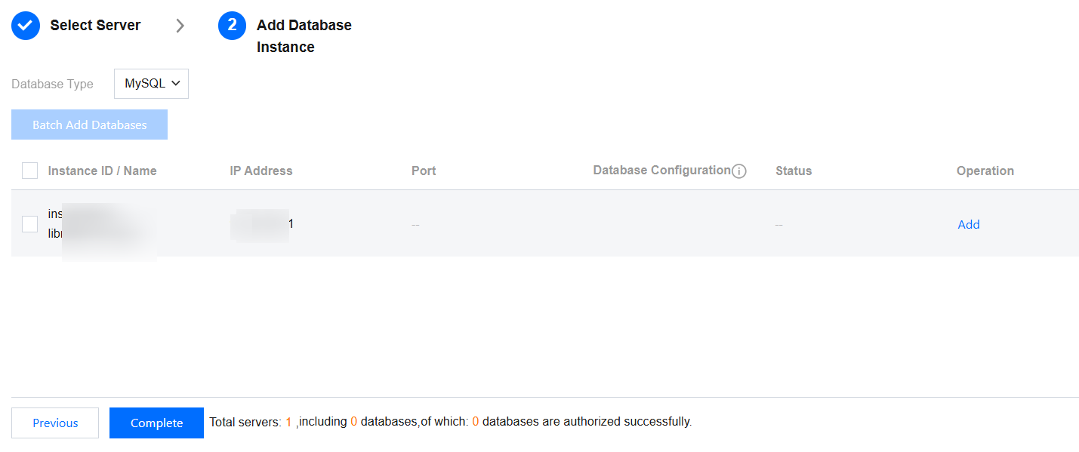Screen dimensions: 1079x452
Task: Click the Database Type label
Action: (52, 84)
